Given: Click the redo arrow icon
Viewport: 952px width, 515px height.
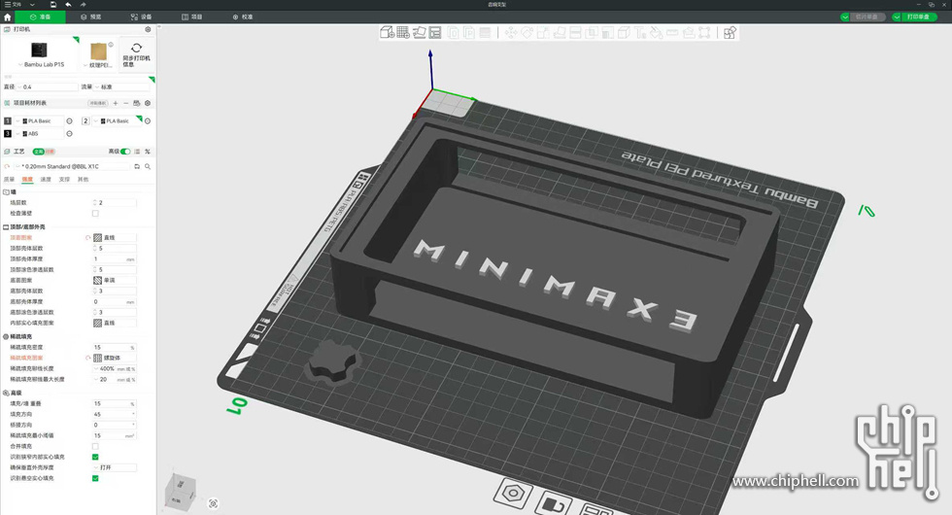Looking at the screenshot, I should coord(84,4).
